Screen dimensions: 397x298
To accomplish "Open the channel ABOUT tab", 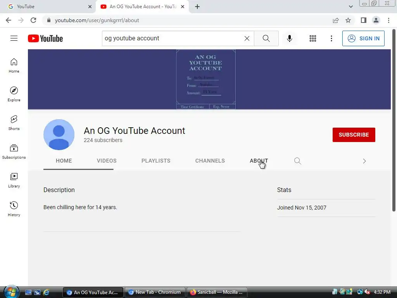I will (x=259, y=161).
